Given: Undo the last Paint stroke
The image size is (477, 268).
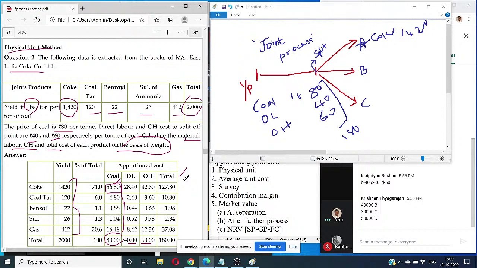Looking at the screenshot, I should point(230,7).
